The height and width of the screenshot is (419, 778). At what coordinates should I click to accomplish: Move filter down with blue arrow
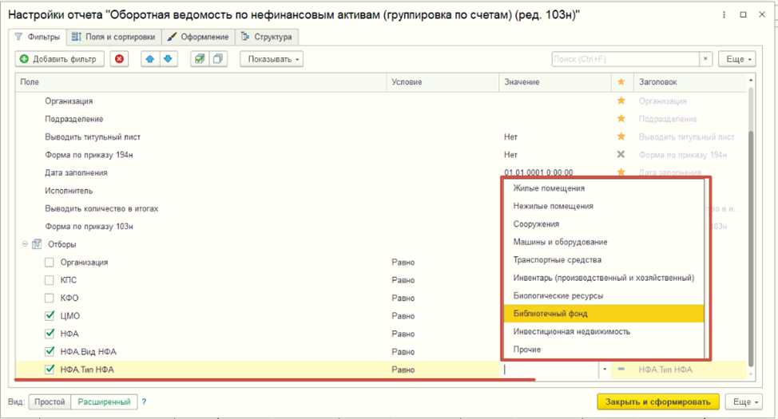coord(169,59)
